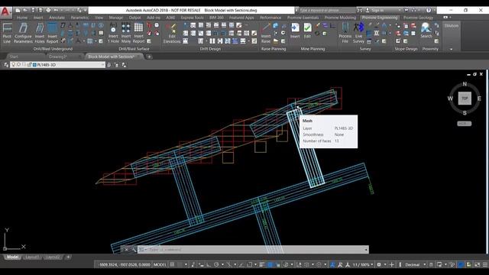Click Mine Planning Insert icon
Image resolution: width=489 pixels, height=275 pixels.
click(x=295, y=31)
